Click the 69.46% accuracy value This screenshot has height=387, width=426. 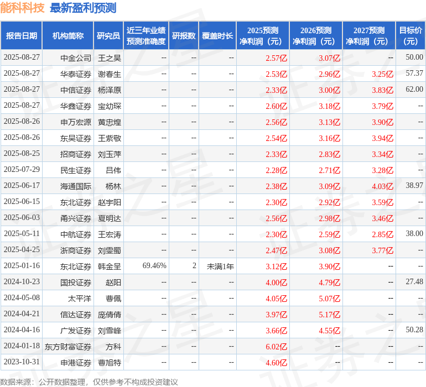[154, 265]
